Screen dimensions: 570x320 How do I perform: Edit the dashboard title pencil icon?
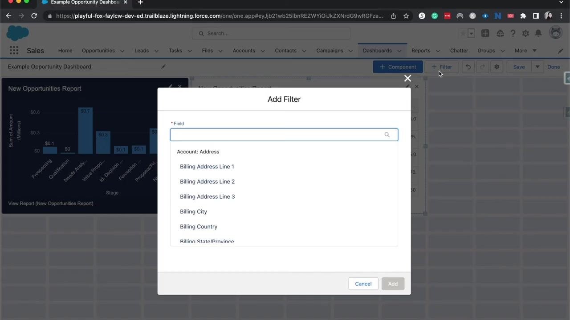click(x=163, y=67)
